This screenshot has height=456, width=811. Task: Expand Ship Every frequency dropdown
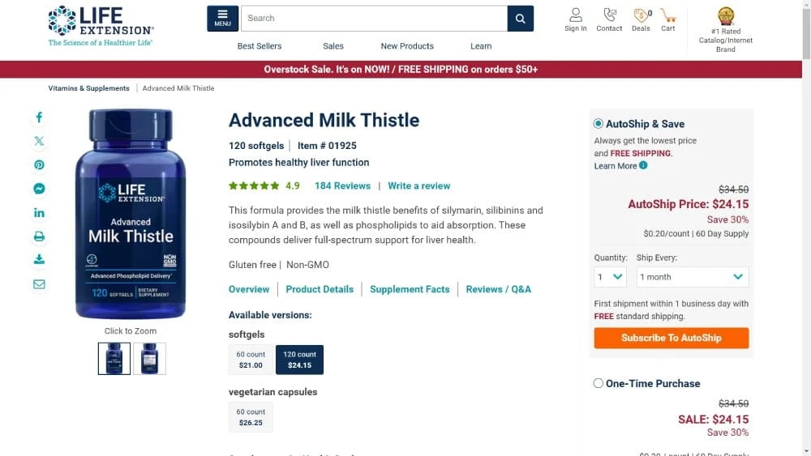pos(692,277)
